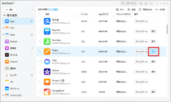Expand the Safari tree arrow
The image size is (171, 102).
(3, 35)
